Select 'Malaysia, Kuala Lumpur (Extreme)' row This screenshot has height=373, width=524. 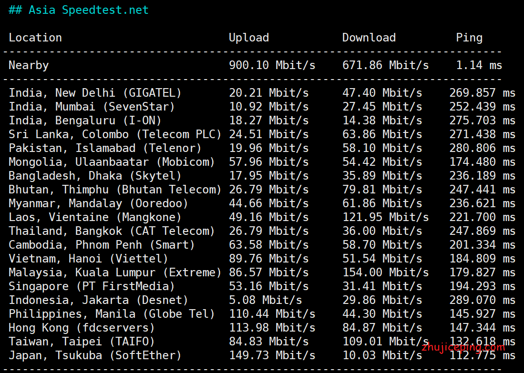point(262,272)
